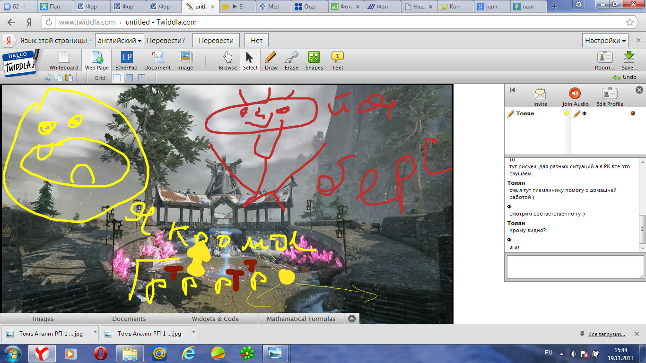This screenshot has height=363, width=646.
Task: Switch to Browse mode
Action: click(228, 61)
